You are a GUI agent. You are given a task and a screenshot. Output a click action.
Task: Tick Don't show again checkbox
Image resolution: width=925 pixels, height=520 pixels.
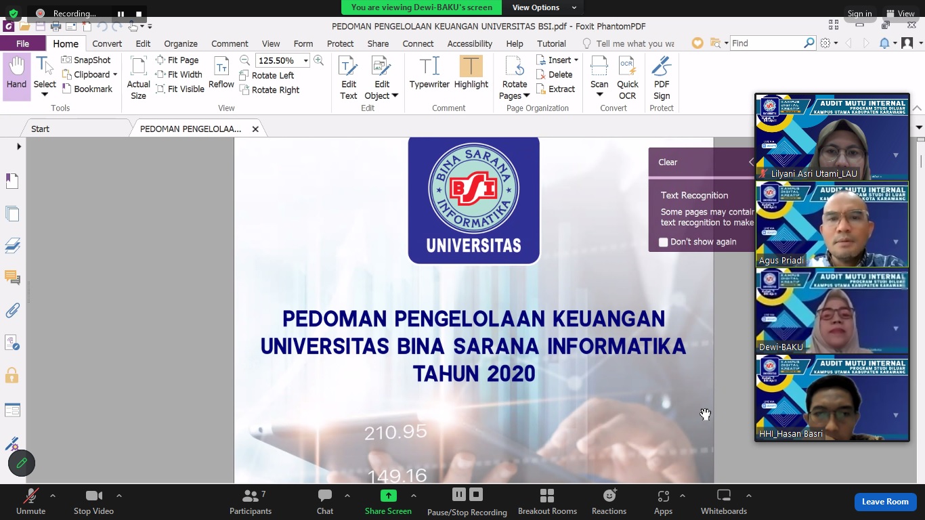pos(664,242)
